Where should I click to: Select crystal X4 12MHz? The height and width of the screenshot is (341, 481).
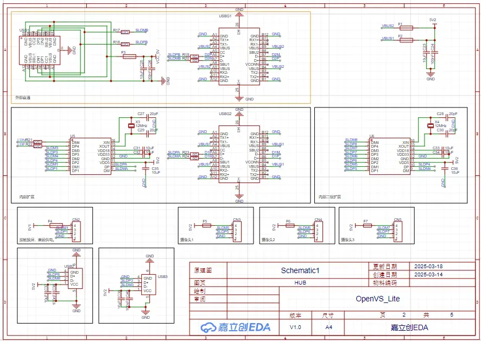431,125
